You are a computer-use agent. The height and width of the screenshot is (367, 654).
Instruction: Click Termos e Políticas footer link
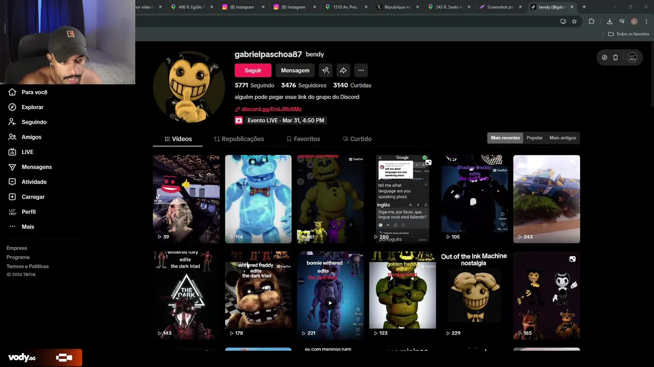(x=28, y=267)
